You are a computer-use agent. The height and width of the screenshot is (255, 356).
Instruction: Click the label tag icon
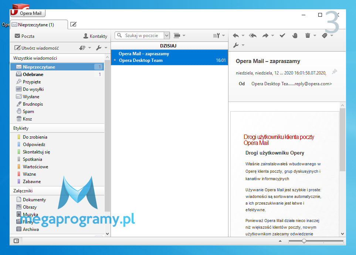coord(325,35)
